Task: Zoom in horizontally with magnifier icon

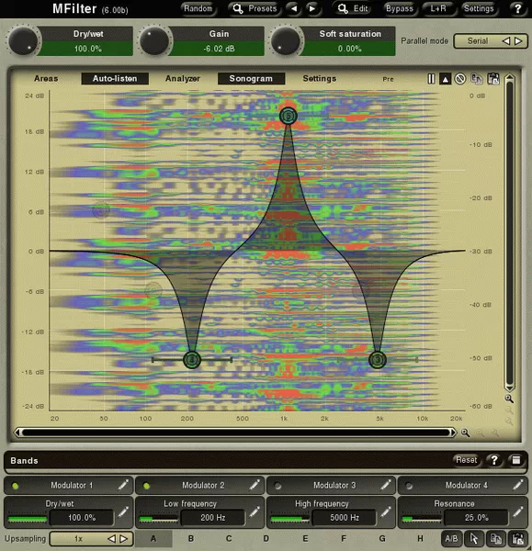Action: click(x=466, y=433)
